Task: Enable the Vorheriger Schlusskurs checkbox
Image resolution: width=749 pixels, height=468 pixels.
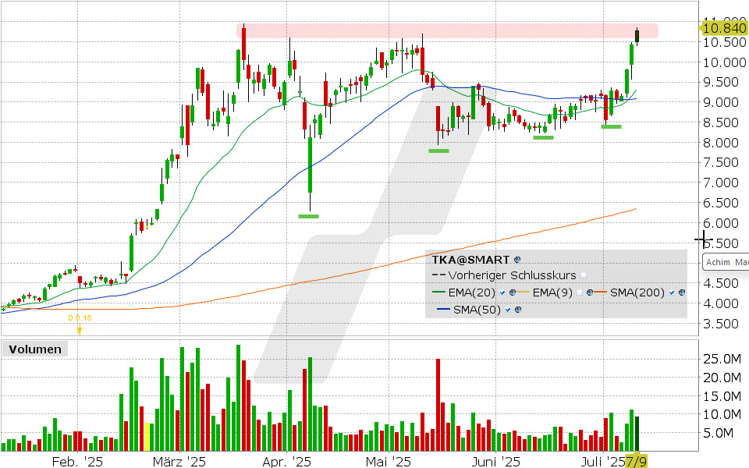Action: (584, 275)
